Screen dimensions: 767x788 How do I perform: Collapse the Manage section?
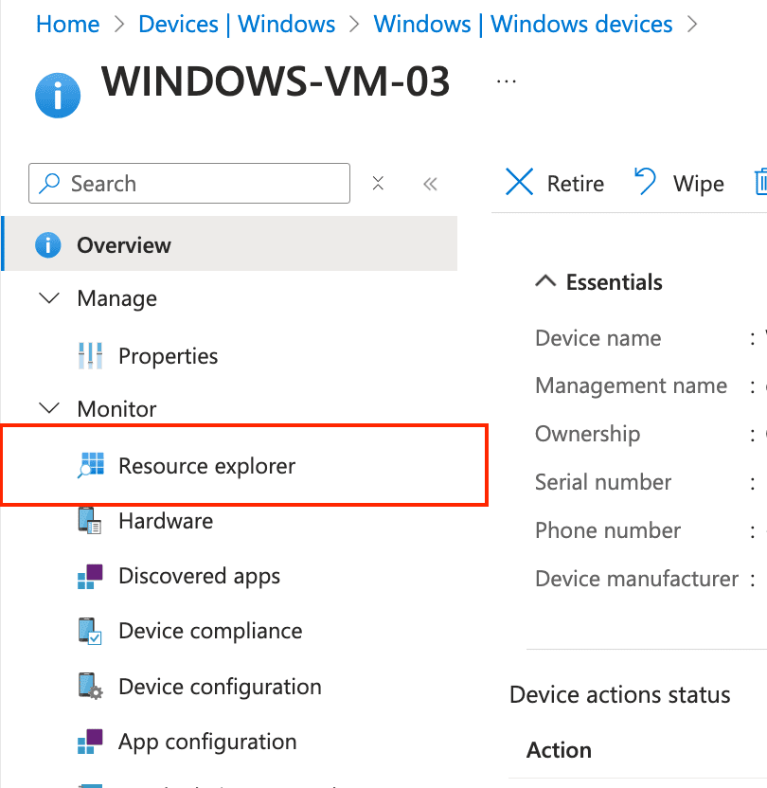[49, 298]
